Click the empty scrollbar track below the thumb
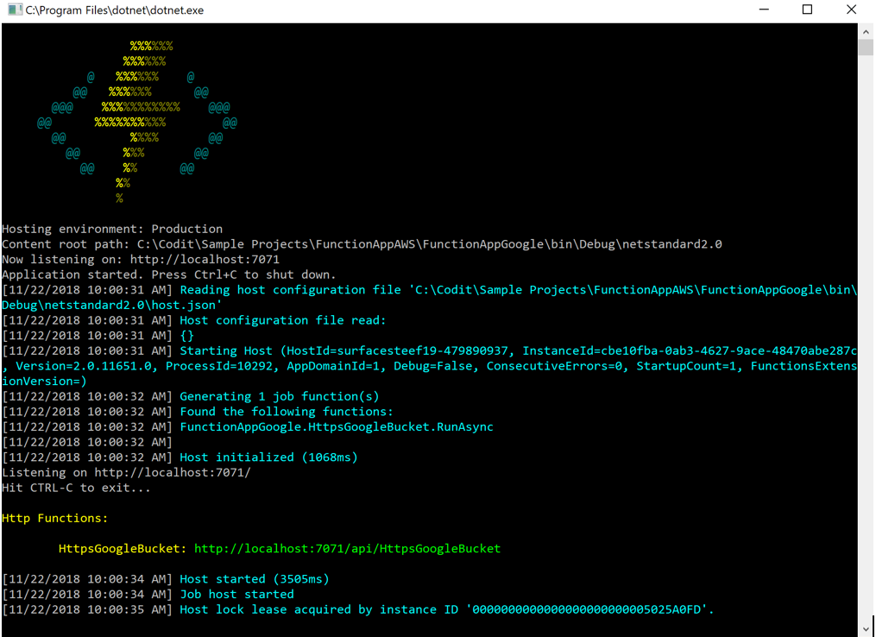Image resolution: width=876 pixels, height=637 pixels. pyautogui.click(x=867, y=345)
